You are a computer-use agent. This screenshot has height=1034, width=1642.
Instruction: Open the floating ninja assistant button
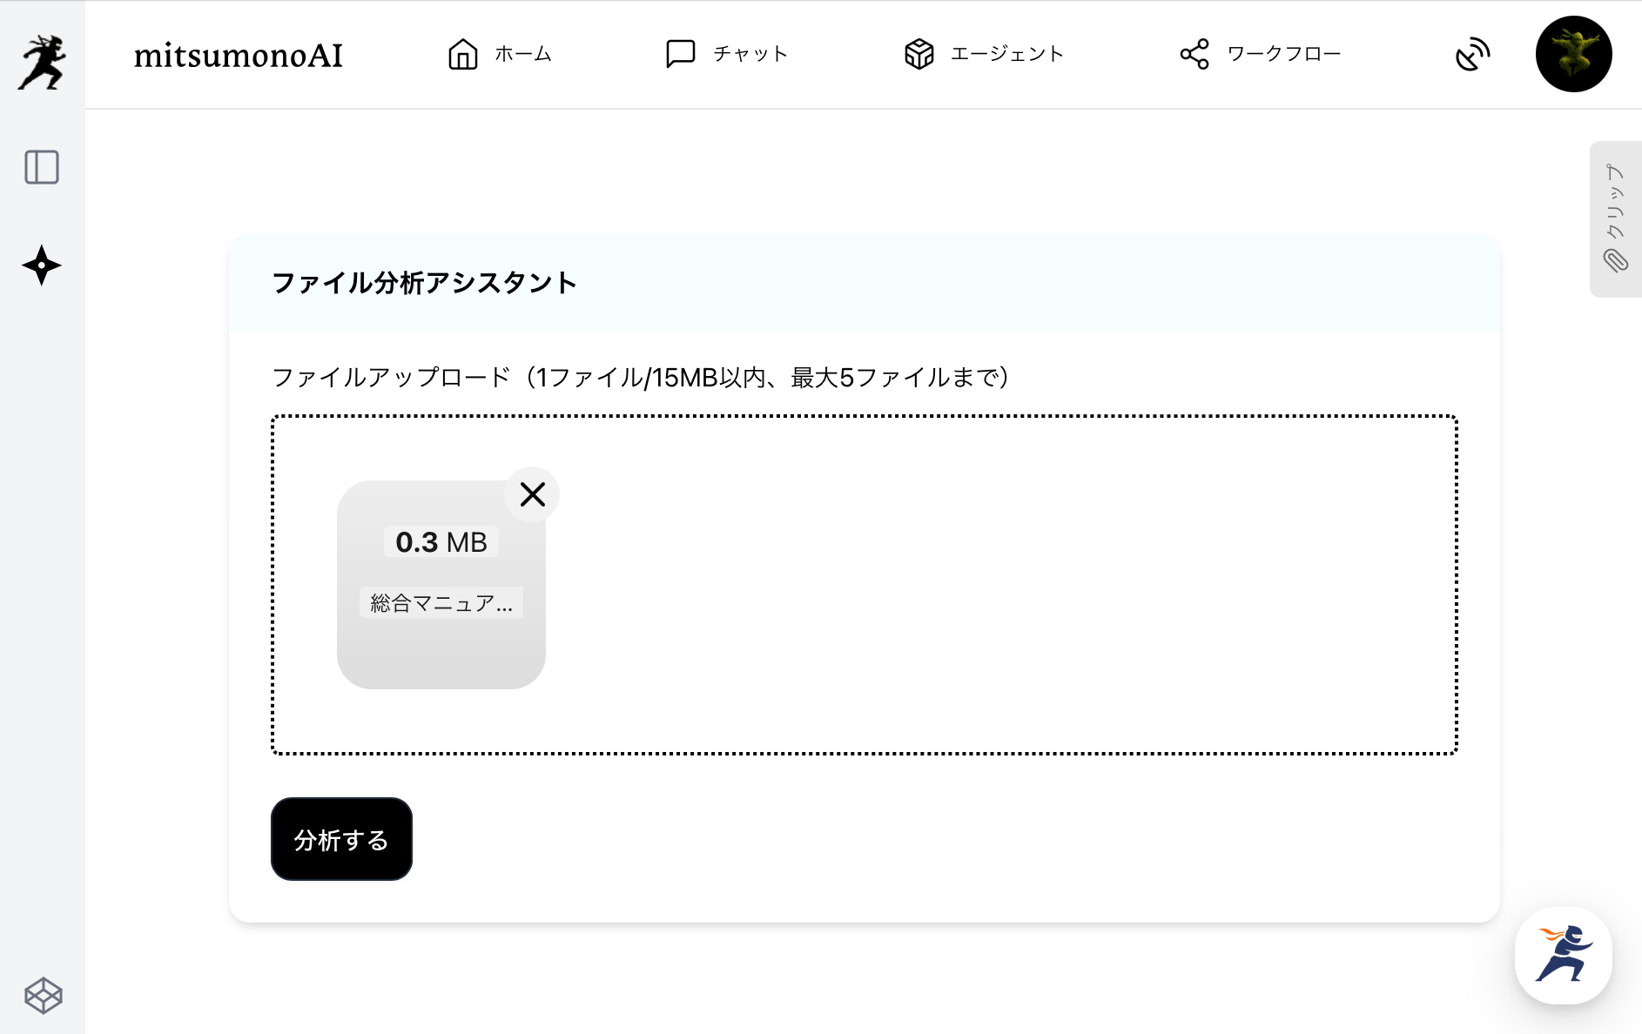(x=1563, y=955)
